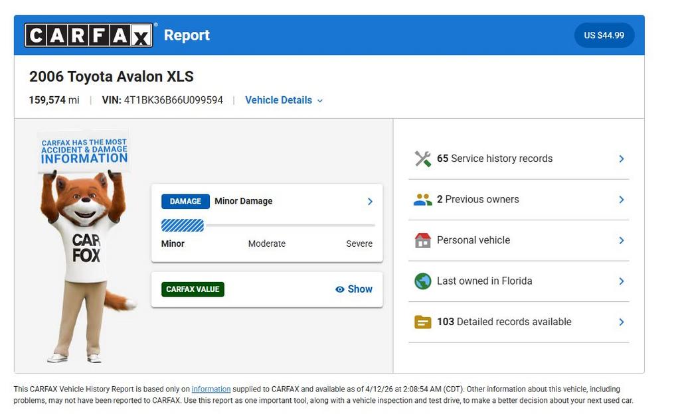Image resolution: width=680 pixels, height=420 pixels.
Task: Click the green CARFAX VALUE badge
Action: coord(193,289)
